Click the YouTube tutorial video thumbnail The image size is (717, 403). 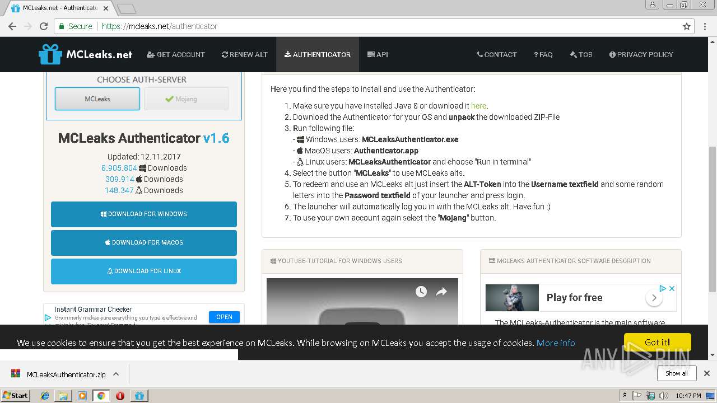(x=362, y=301)
